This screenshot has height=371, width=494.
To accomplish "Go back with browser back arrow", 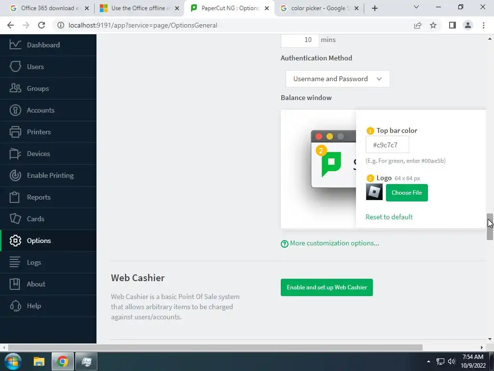I will coord(11,25).
